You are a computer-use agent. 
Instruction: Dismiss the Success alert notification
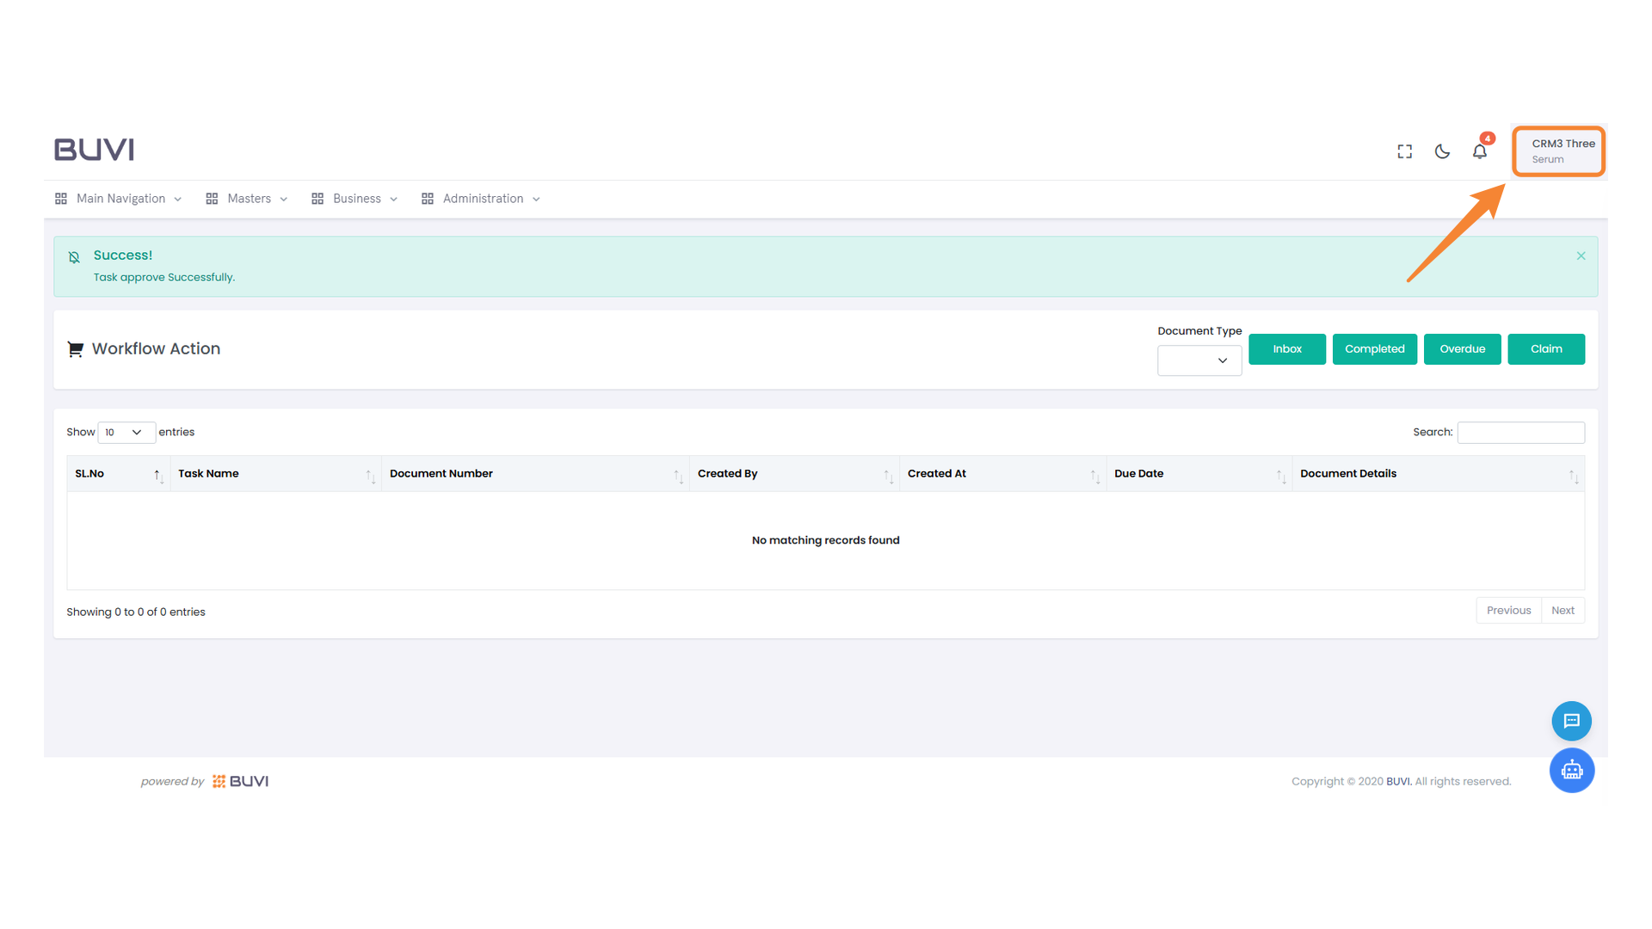click(x=1581, y=255)
